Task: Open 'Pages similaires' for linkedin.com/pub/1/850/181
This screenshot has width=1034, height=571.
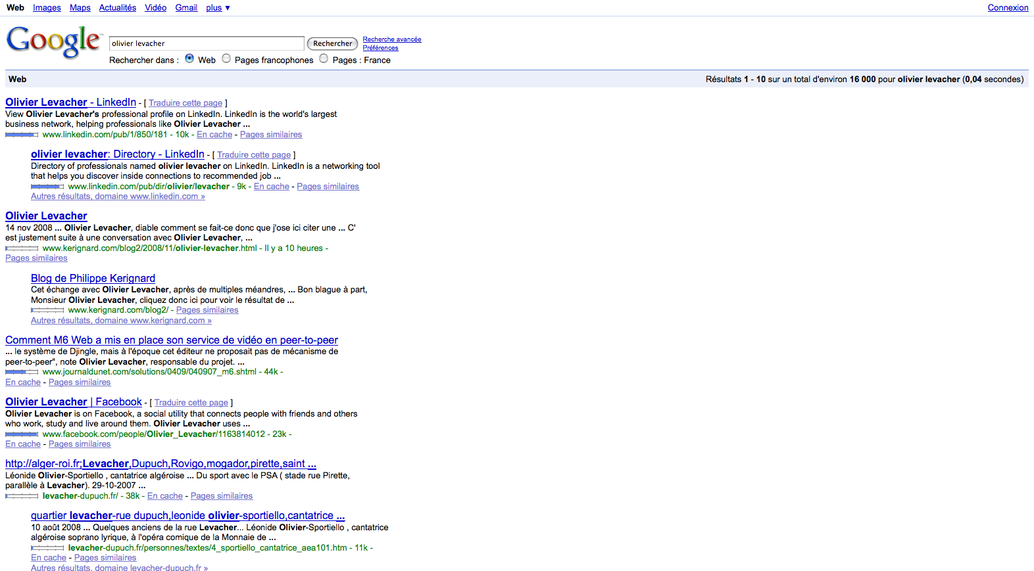Action: (271, 135)
